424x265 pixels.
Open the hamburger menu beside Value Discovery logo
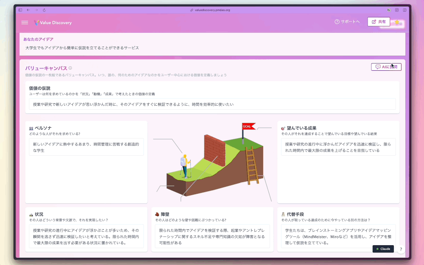coord(25,22)
